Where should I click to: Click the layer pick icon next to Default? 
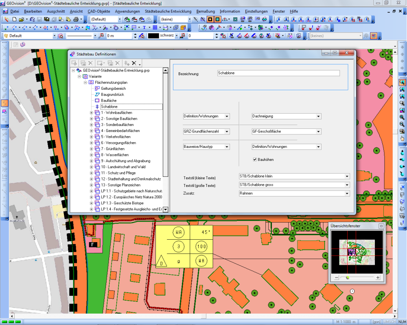(x=61, y=36)
